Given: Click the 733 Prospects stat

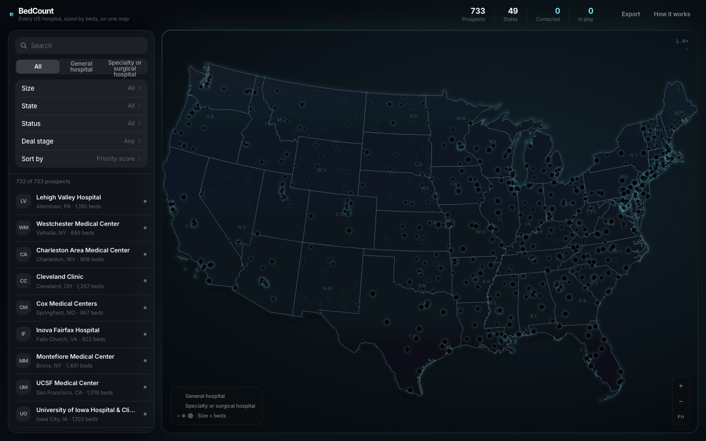Looking at the screenshot, I should 473,14.
